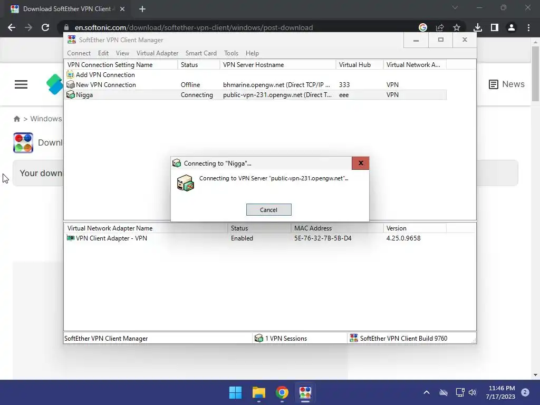
Task: Go back in Chrome browser
Action: (12, 27)
